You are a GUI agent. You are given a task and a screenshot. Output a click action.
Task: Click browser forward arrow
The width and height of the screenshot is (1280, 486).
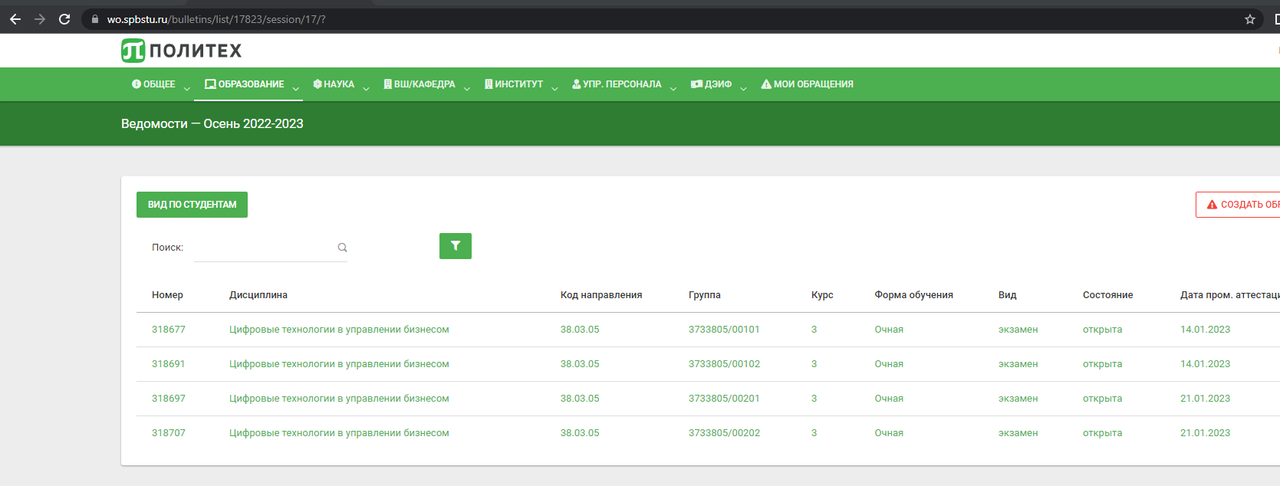coord(40,19)
